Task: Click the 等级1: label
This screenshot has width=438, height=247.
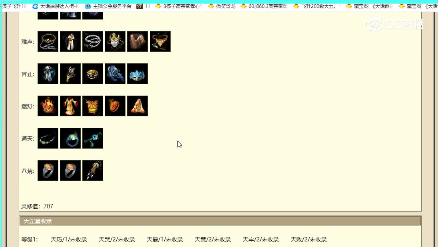Action: coord(30,239)
